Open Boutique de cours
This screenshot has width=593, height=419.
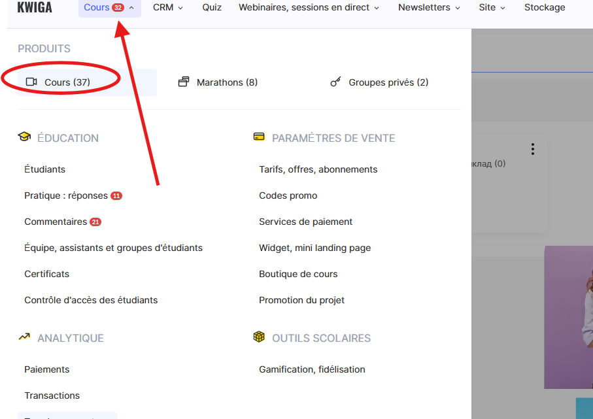298,274
